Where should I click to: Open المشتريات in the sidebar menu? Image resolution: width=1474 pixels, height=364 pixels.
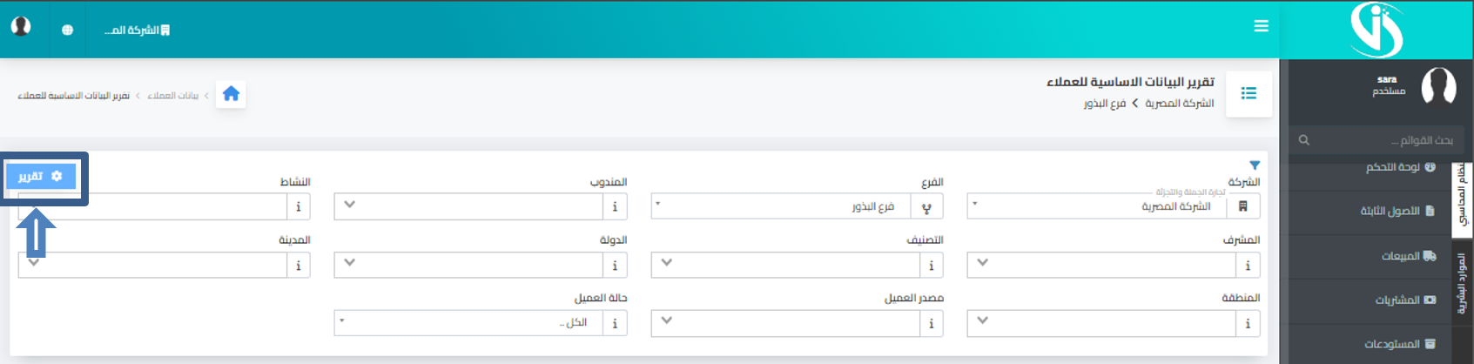pyautogui.click(x=1405, y=300)
